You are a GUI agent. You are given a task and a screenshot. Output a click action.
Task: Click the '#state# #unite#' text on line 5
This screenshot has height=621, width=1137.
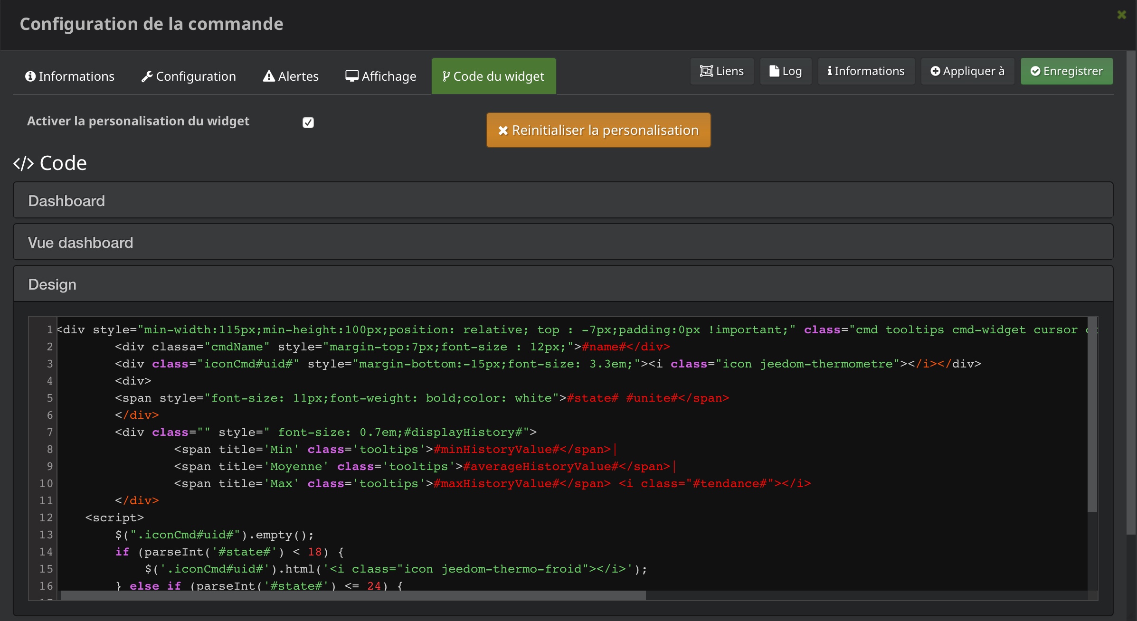622,398
